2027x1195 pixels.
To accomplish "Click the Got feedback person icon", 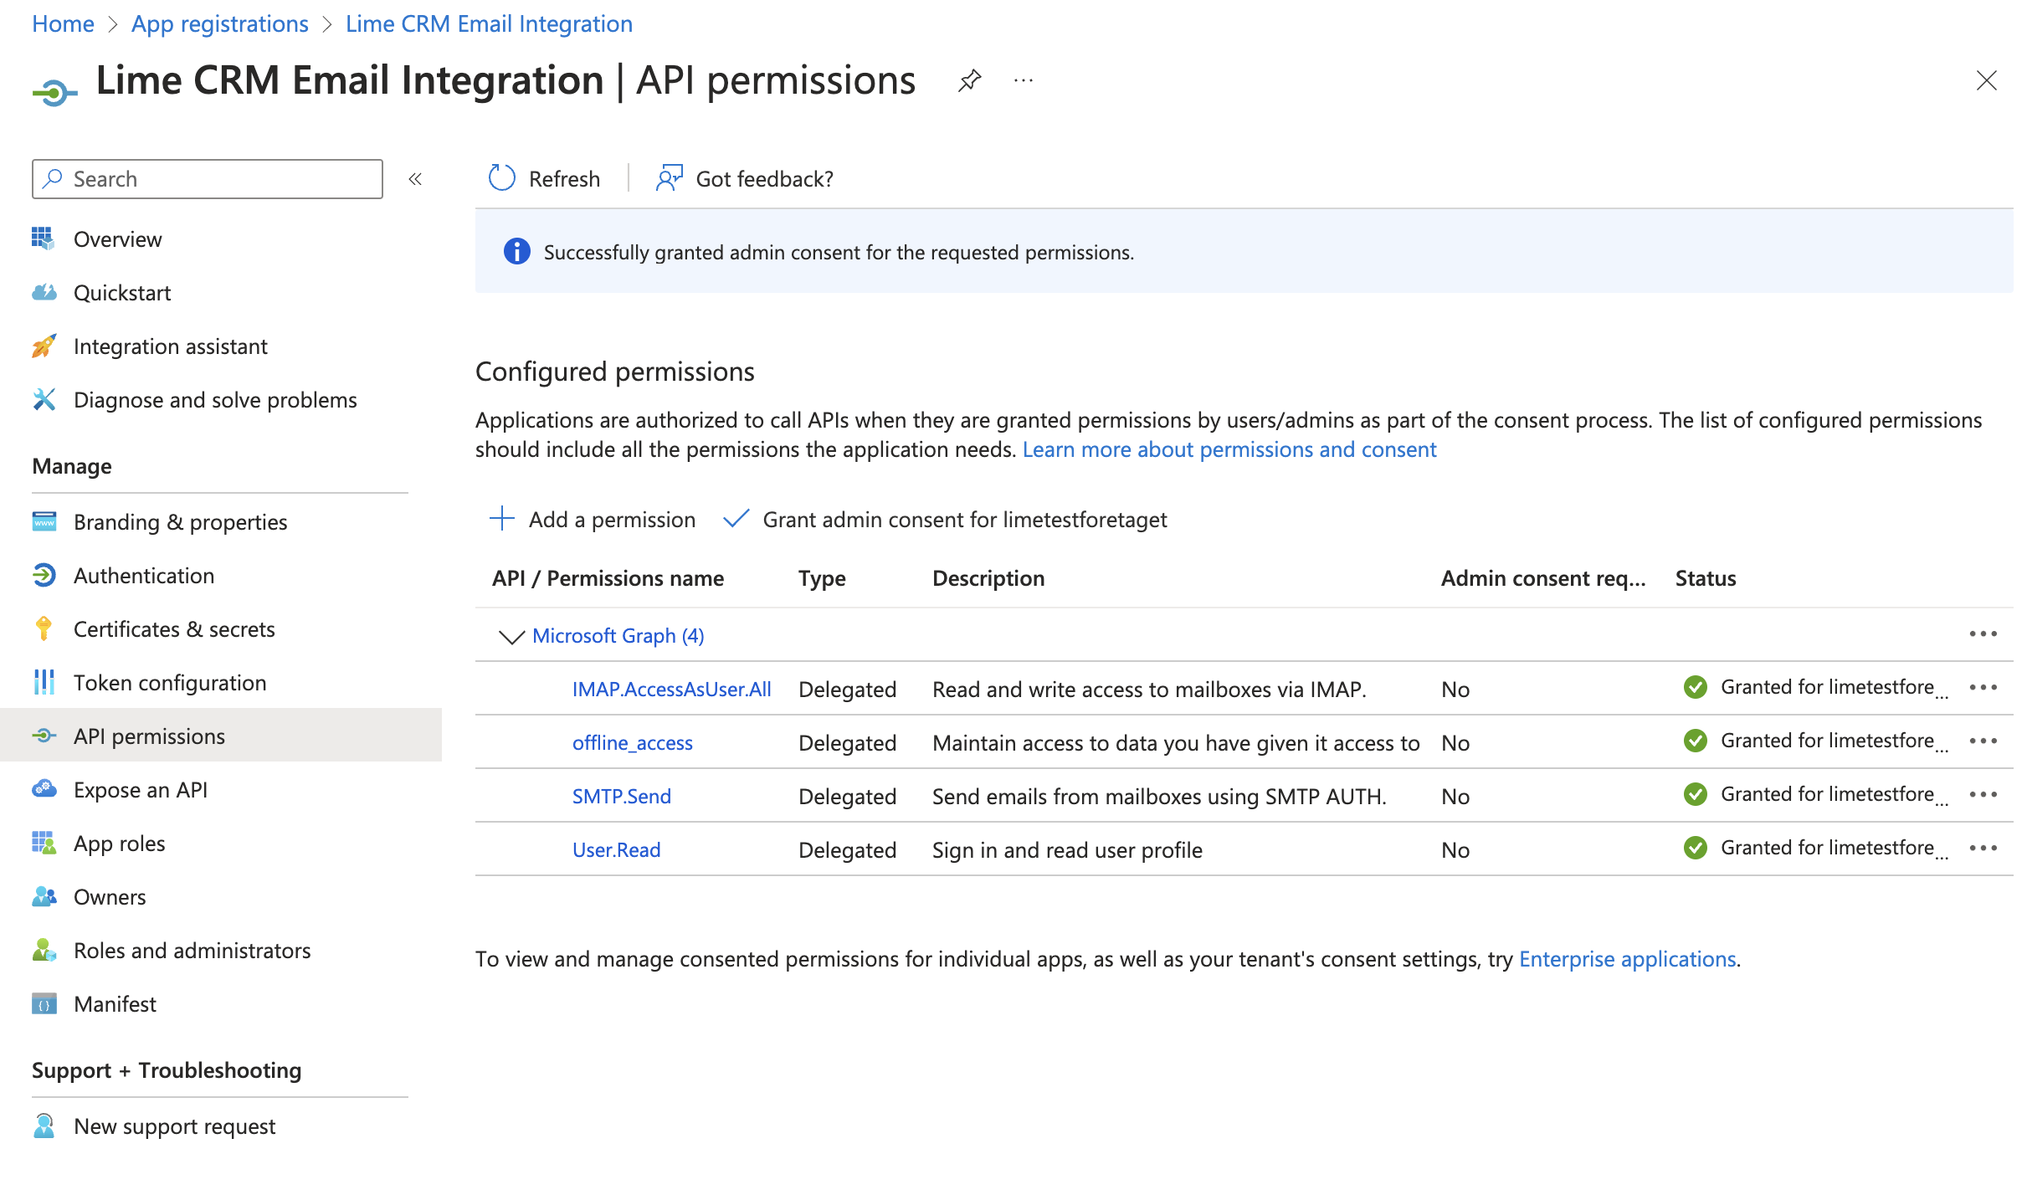I will (670, 178).
